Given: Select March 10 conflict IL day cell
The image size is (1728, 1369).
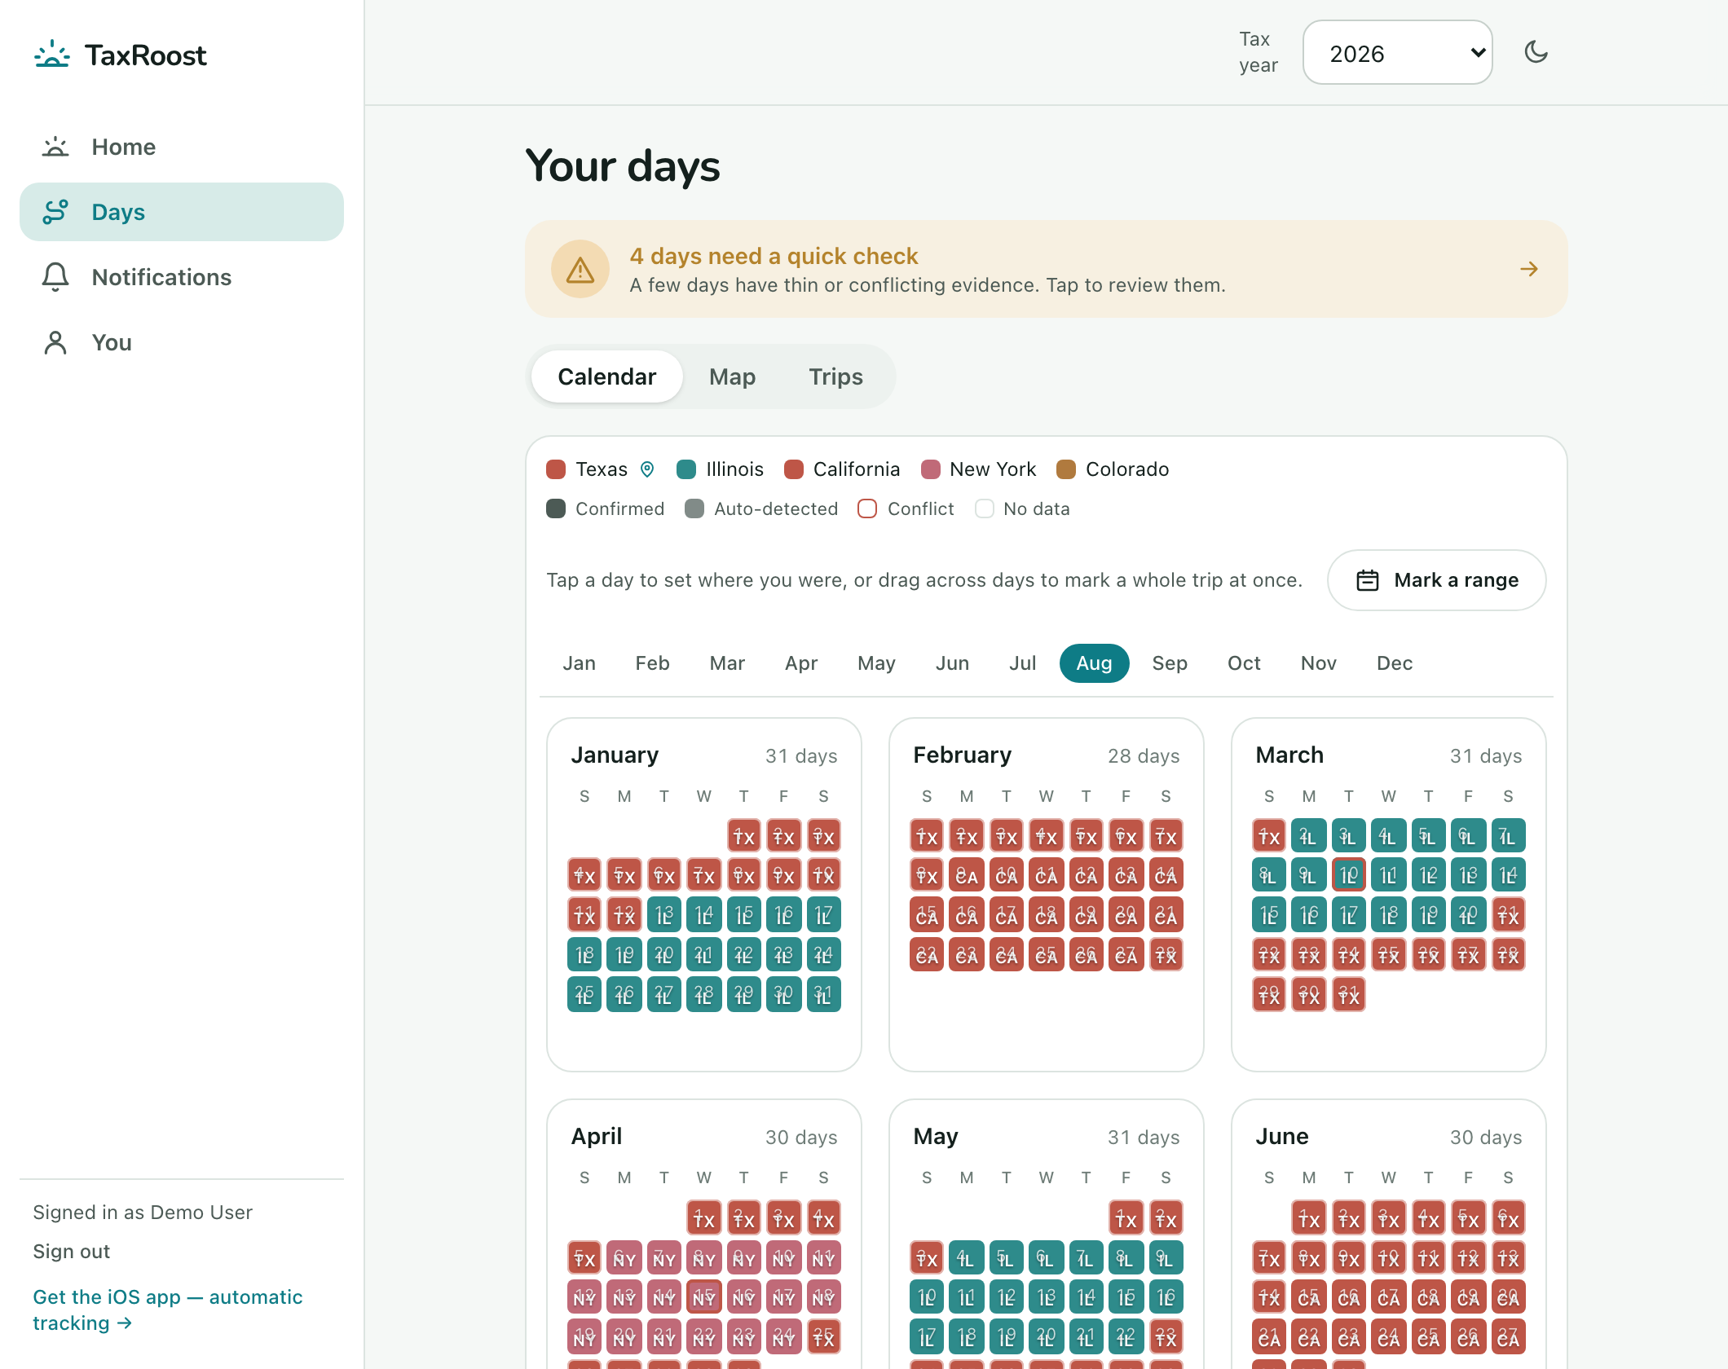Looking at the screenshot, I should point(1348,875).
